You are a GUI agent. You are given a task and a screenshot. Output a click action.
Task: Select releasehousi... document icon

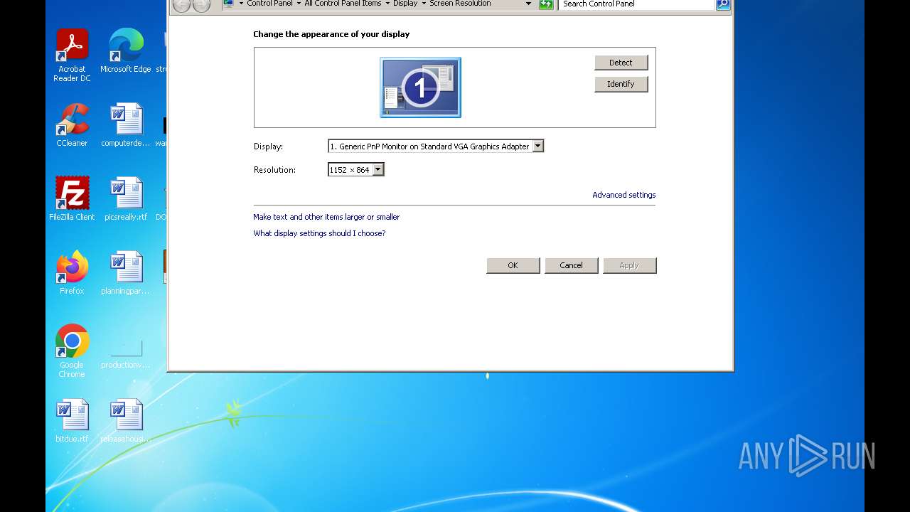pos(126,421)
